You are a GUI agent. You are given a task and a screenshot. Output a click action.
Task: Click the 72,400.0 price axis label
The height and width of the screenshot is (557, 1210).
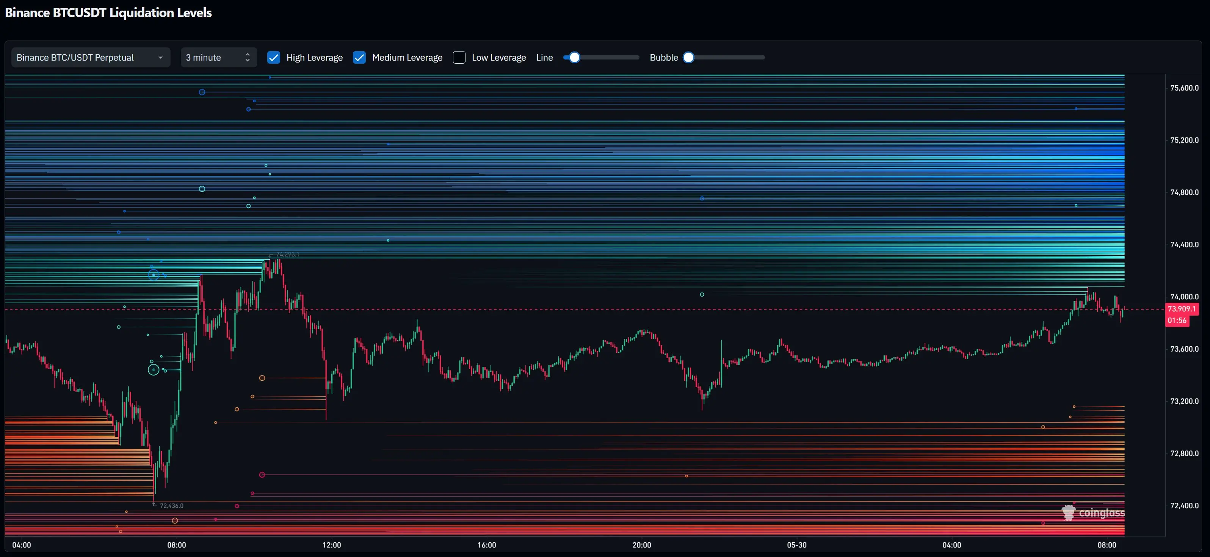pos(1184,505)
